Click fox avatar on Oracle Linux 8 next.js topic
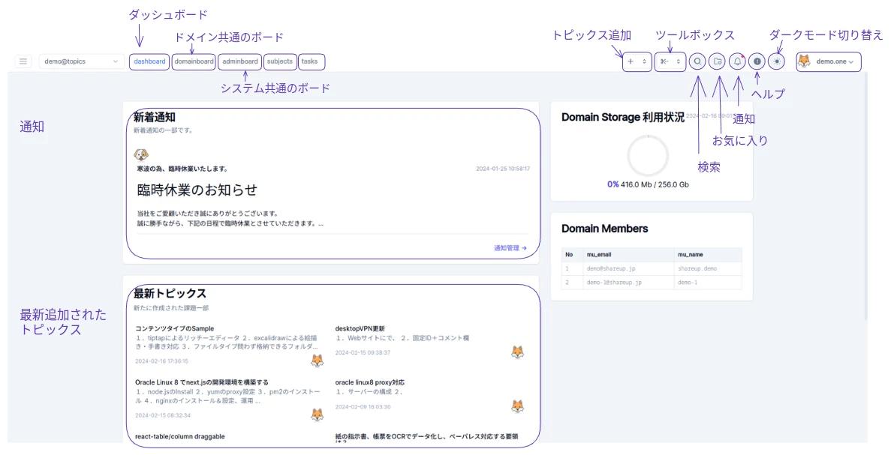The width and height of the screenshot is (891, 455). (317, 415)
